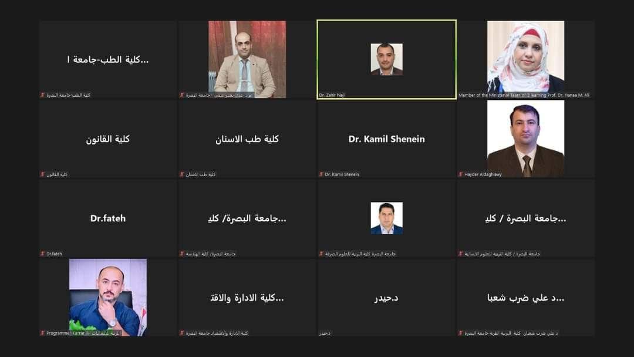Click muted mic icon by Programmer Karrar label
Screen dimensions: 634x357
tap(42, 333)
